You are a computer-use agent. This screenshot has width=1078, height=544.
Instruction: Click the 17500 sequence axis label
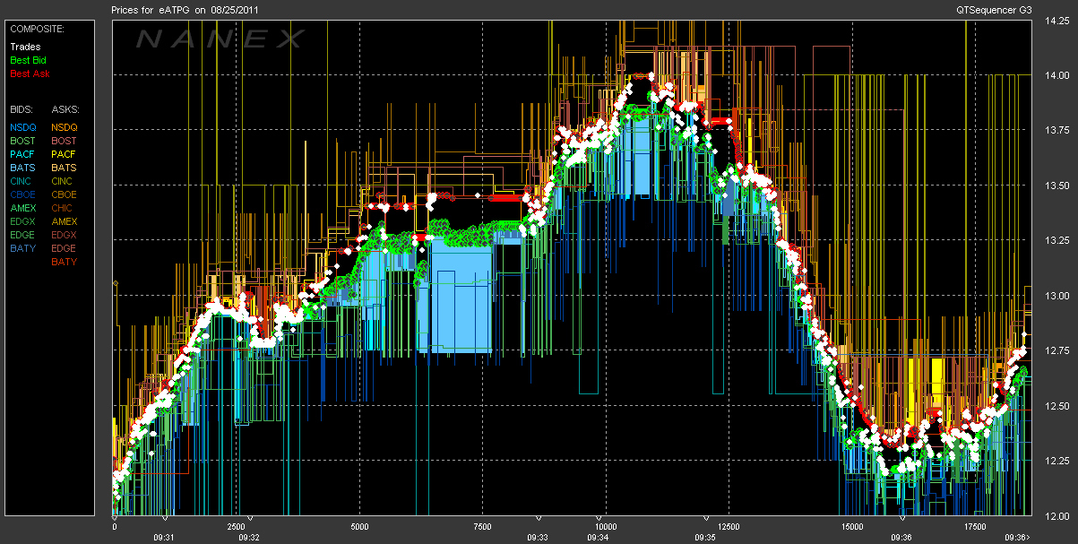tap(974, 527)
